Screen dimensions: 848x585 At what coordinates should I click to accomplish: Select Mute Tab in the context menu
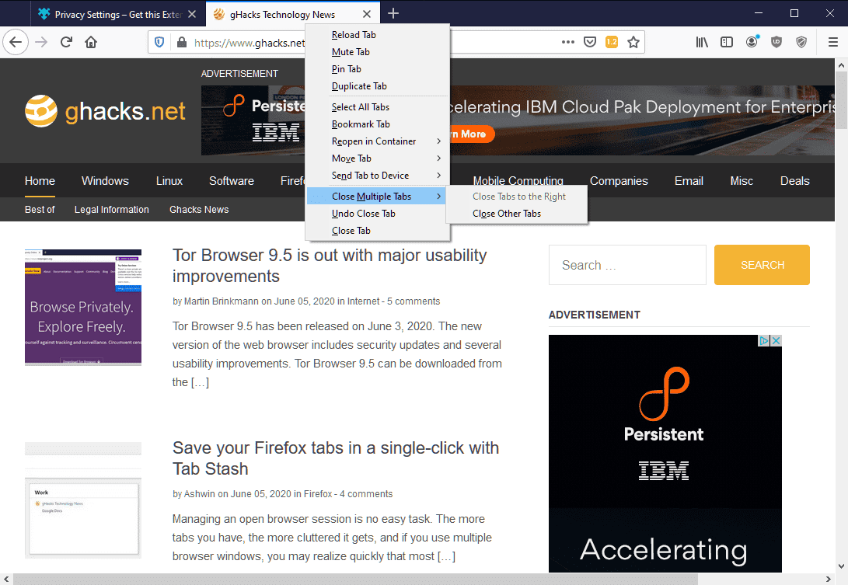pos(378,52)
